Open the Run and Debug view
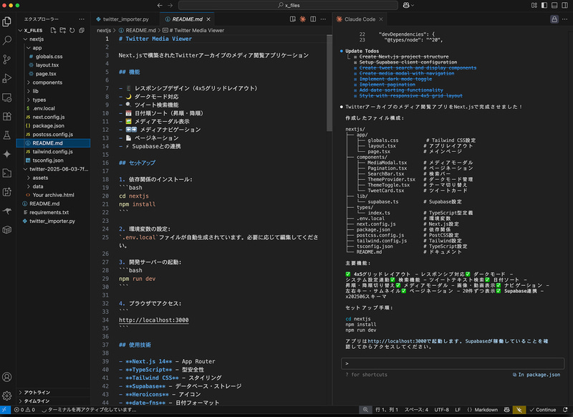Screen dimensions: 573x417 point(7,77)
